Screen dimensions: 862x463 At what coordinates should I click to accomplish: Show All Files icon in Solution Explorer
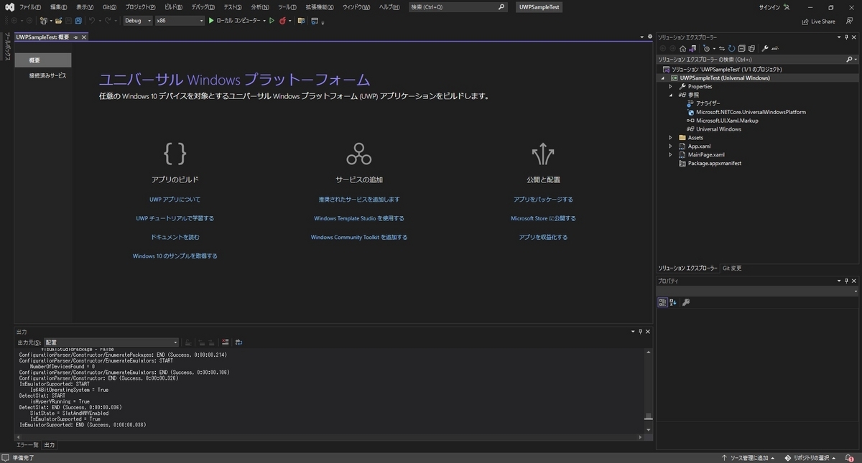click(751, 49)
